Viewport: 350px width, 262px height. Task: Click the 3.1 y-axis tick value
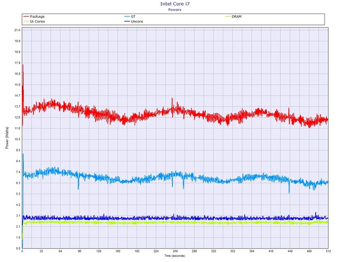click(x=18, y=216)
